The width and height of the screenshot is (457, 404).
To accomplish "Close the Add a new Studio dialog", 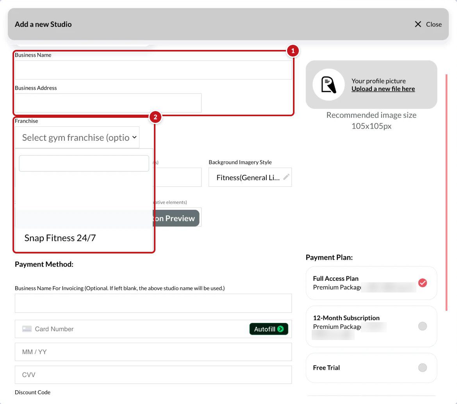I will [428, 24].
